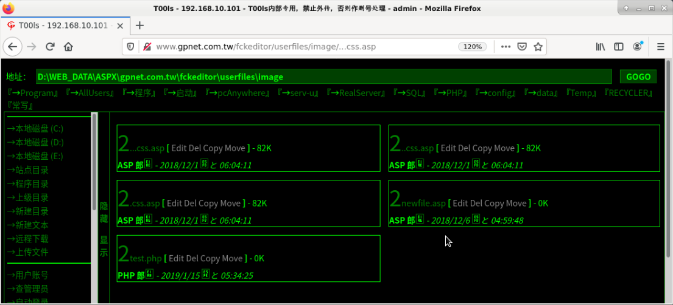Image resolution: width=673 pixels, height=305 pixels.
Task: Go to 上级目录 in sidebar
Action: coord(27,197)
